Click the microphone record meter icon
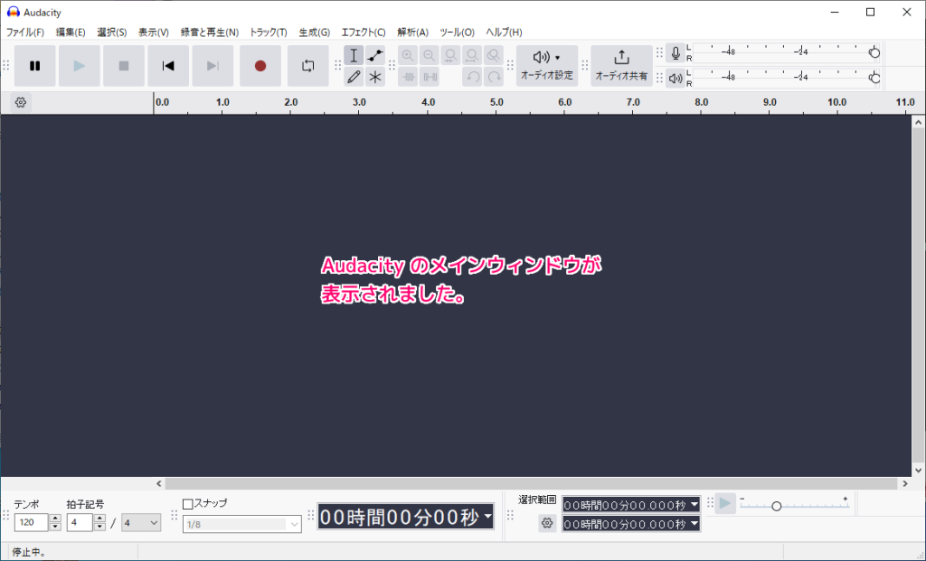This screenshot has width=926, height=561. (x=676, y=53)
